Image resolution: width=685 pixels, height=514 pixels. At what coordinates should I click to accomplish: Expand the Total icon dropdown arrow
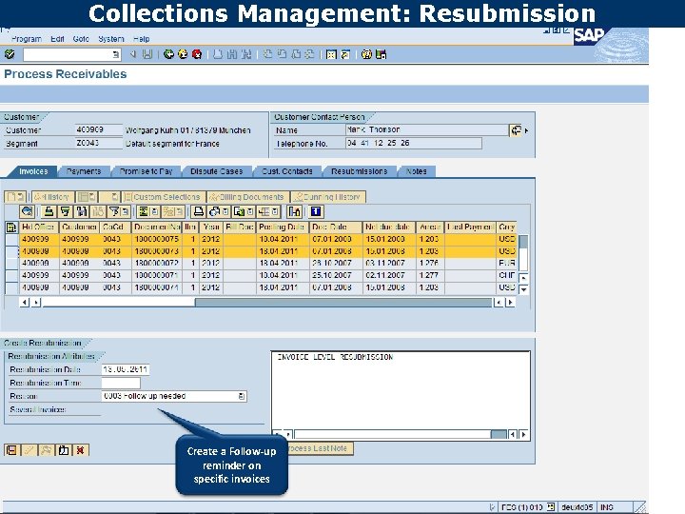pyautogui.click(x=155, y=212)
